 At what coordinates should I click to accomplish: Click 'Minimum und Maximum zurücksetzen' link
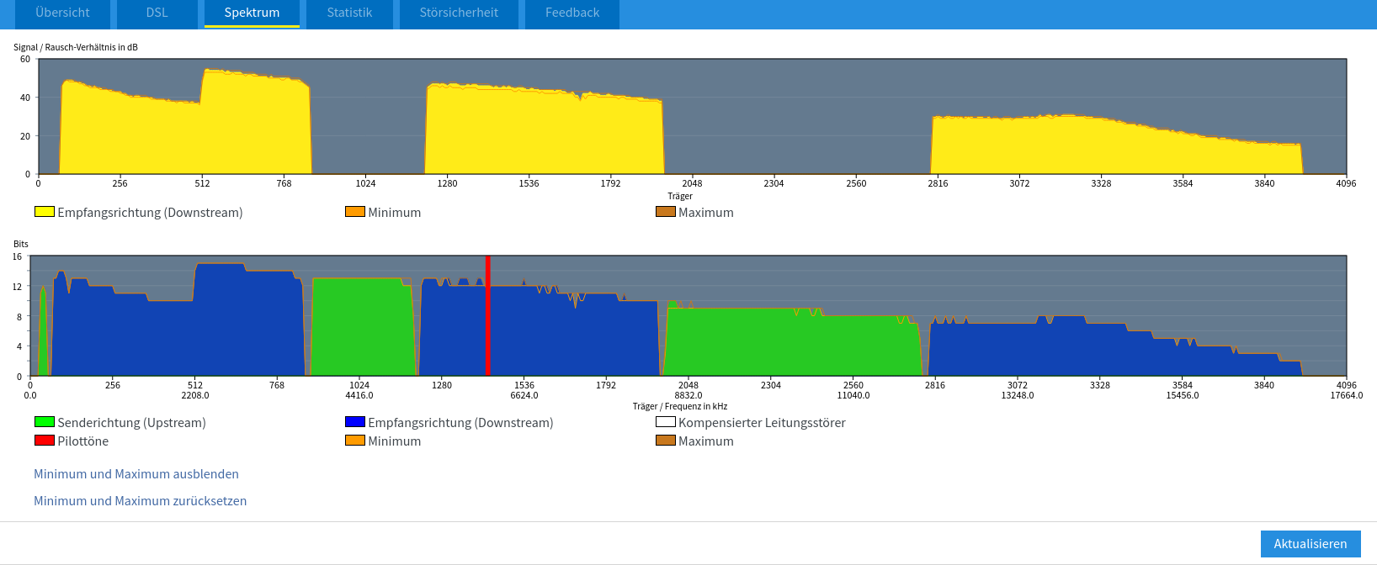click(x=141, y=501)
